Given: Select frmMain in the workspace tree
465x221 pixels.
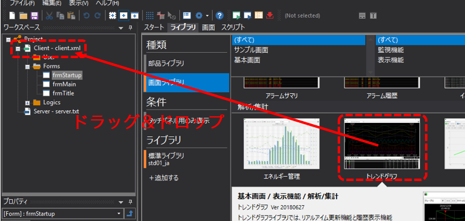Looking at the screenshot, I should coord(64,84).
